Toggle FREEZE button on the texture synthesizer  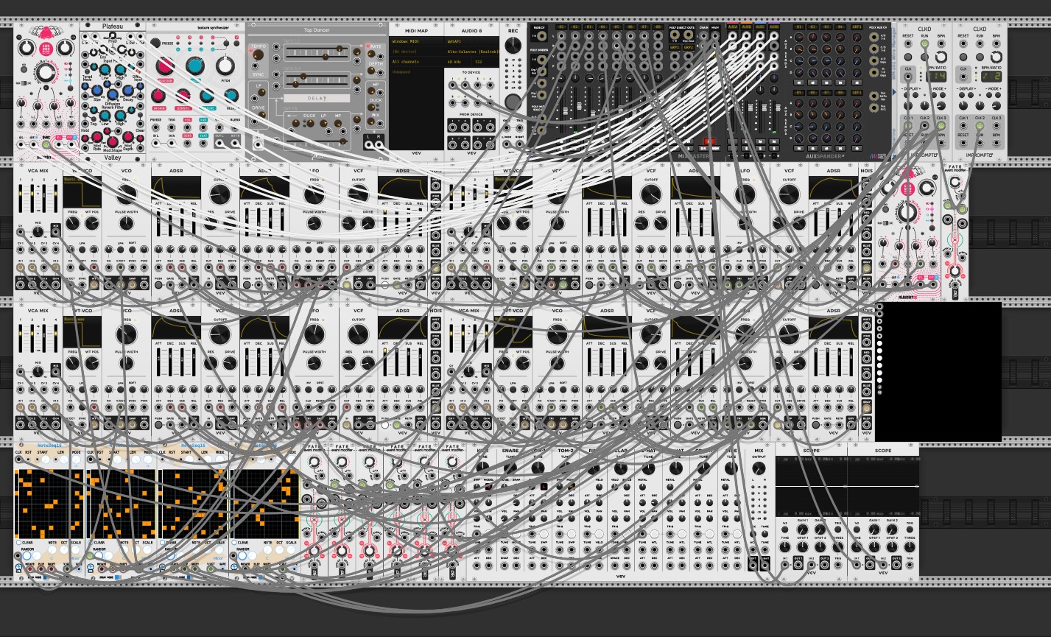155,43
